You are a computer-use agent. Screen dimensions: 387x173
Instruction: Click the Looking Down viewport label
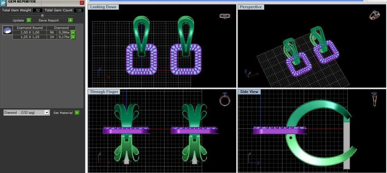coord(103,7)
